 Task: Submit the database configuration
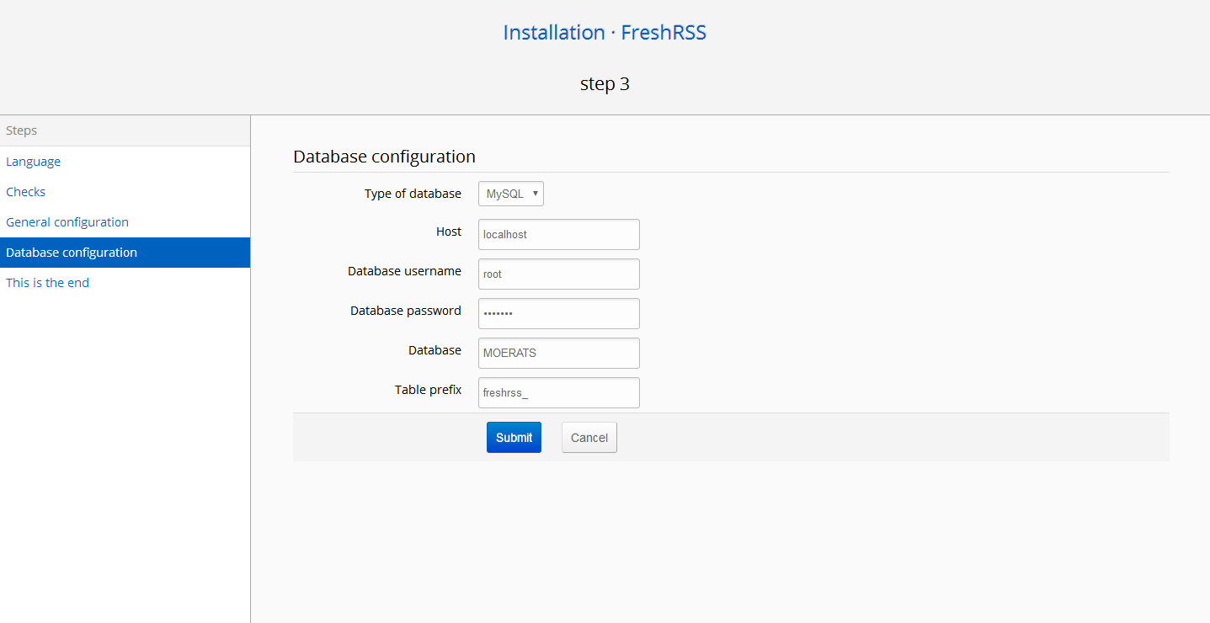514,438
